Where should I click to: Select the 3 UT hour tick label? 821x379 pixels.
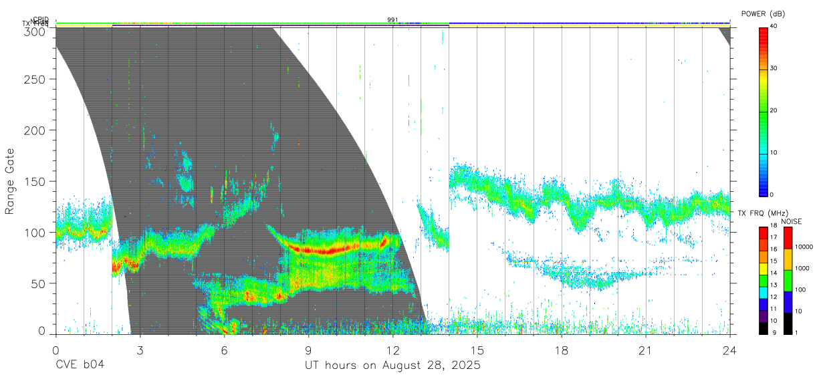pos(140,350)
